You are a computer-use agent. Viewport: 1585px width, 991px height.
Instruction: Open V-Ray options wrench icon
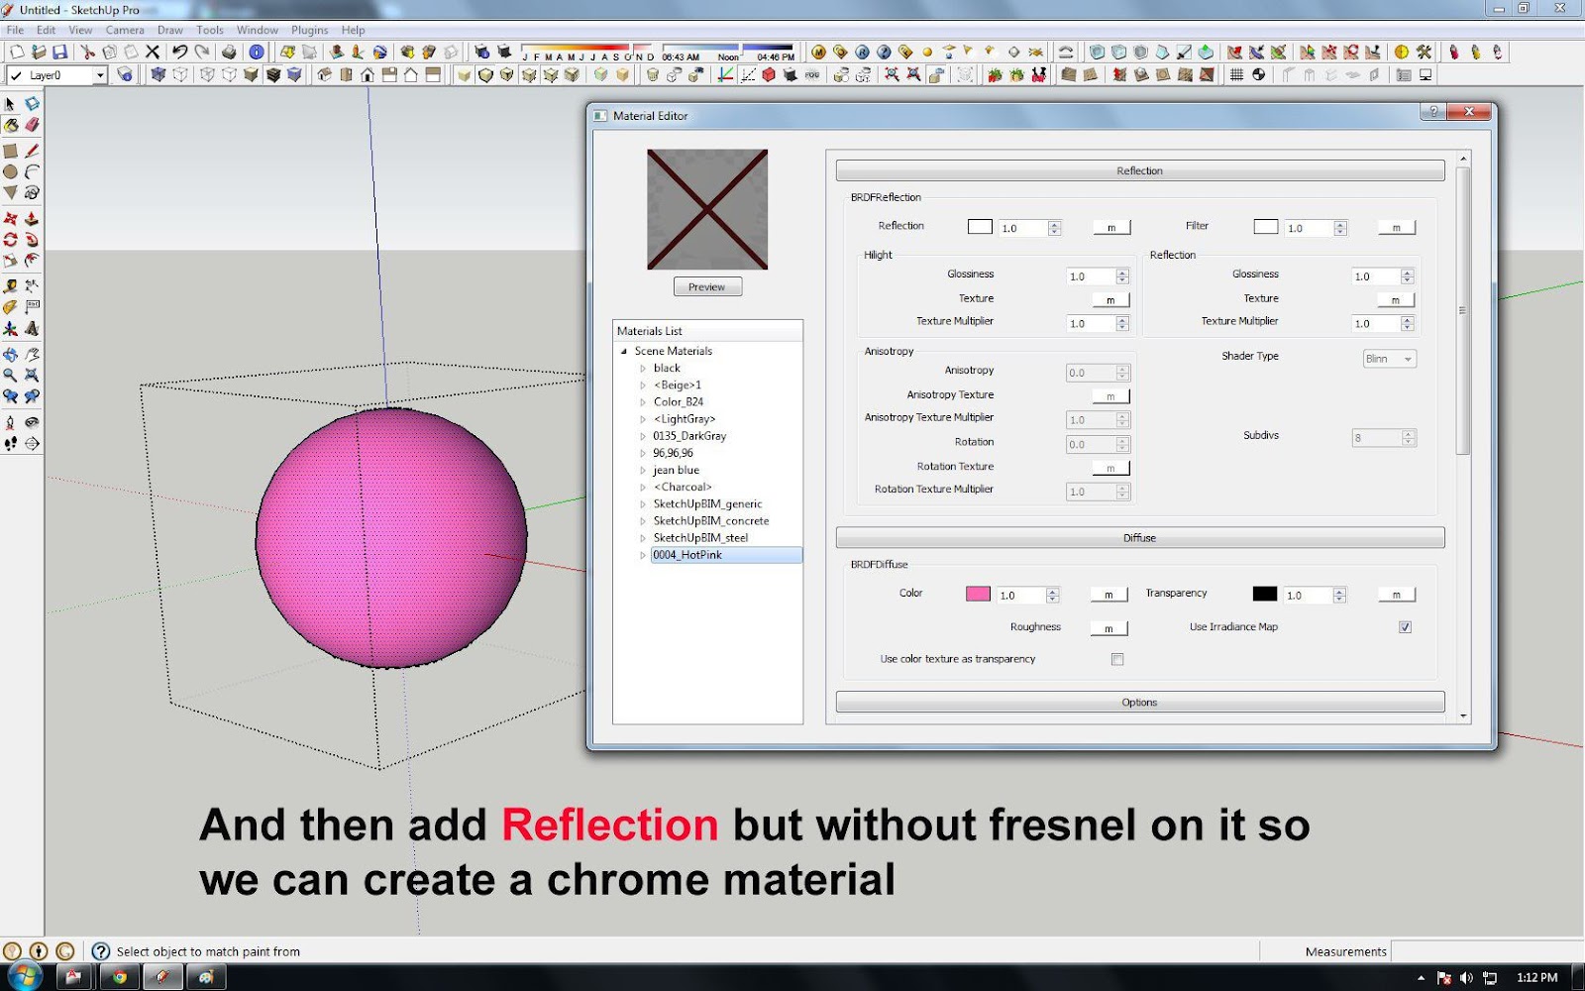point(1424,52)
